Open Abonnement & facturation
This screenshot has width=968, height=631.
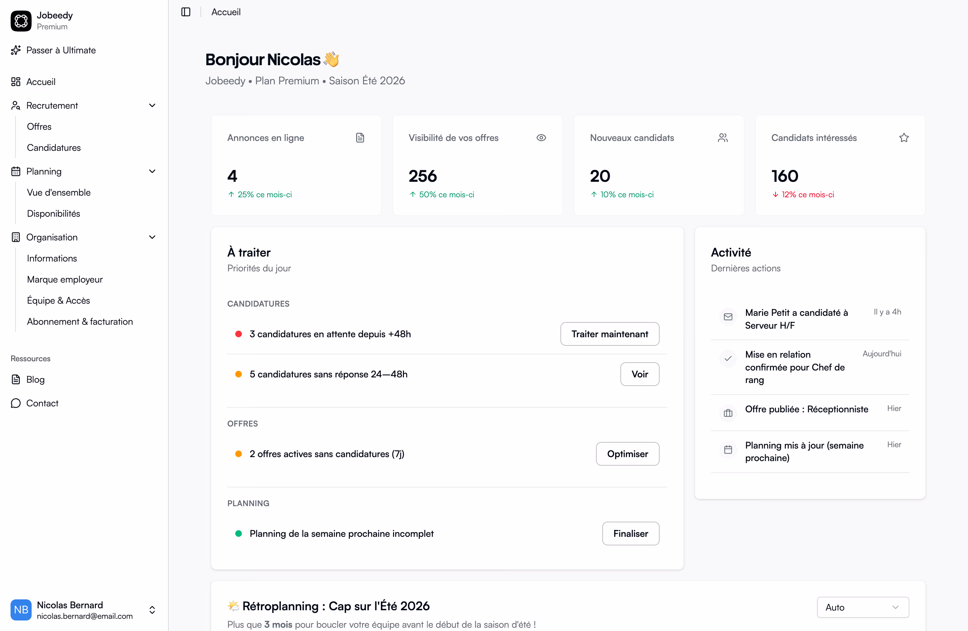coord(80,322)
